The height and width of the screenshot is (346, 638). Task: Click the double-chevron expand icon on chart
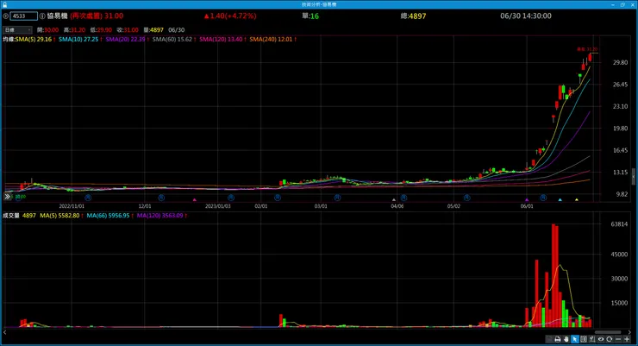7,197
